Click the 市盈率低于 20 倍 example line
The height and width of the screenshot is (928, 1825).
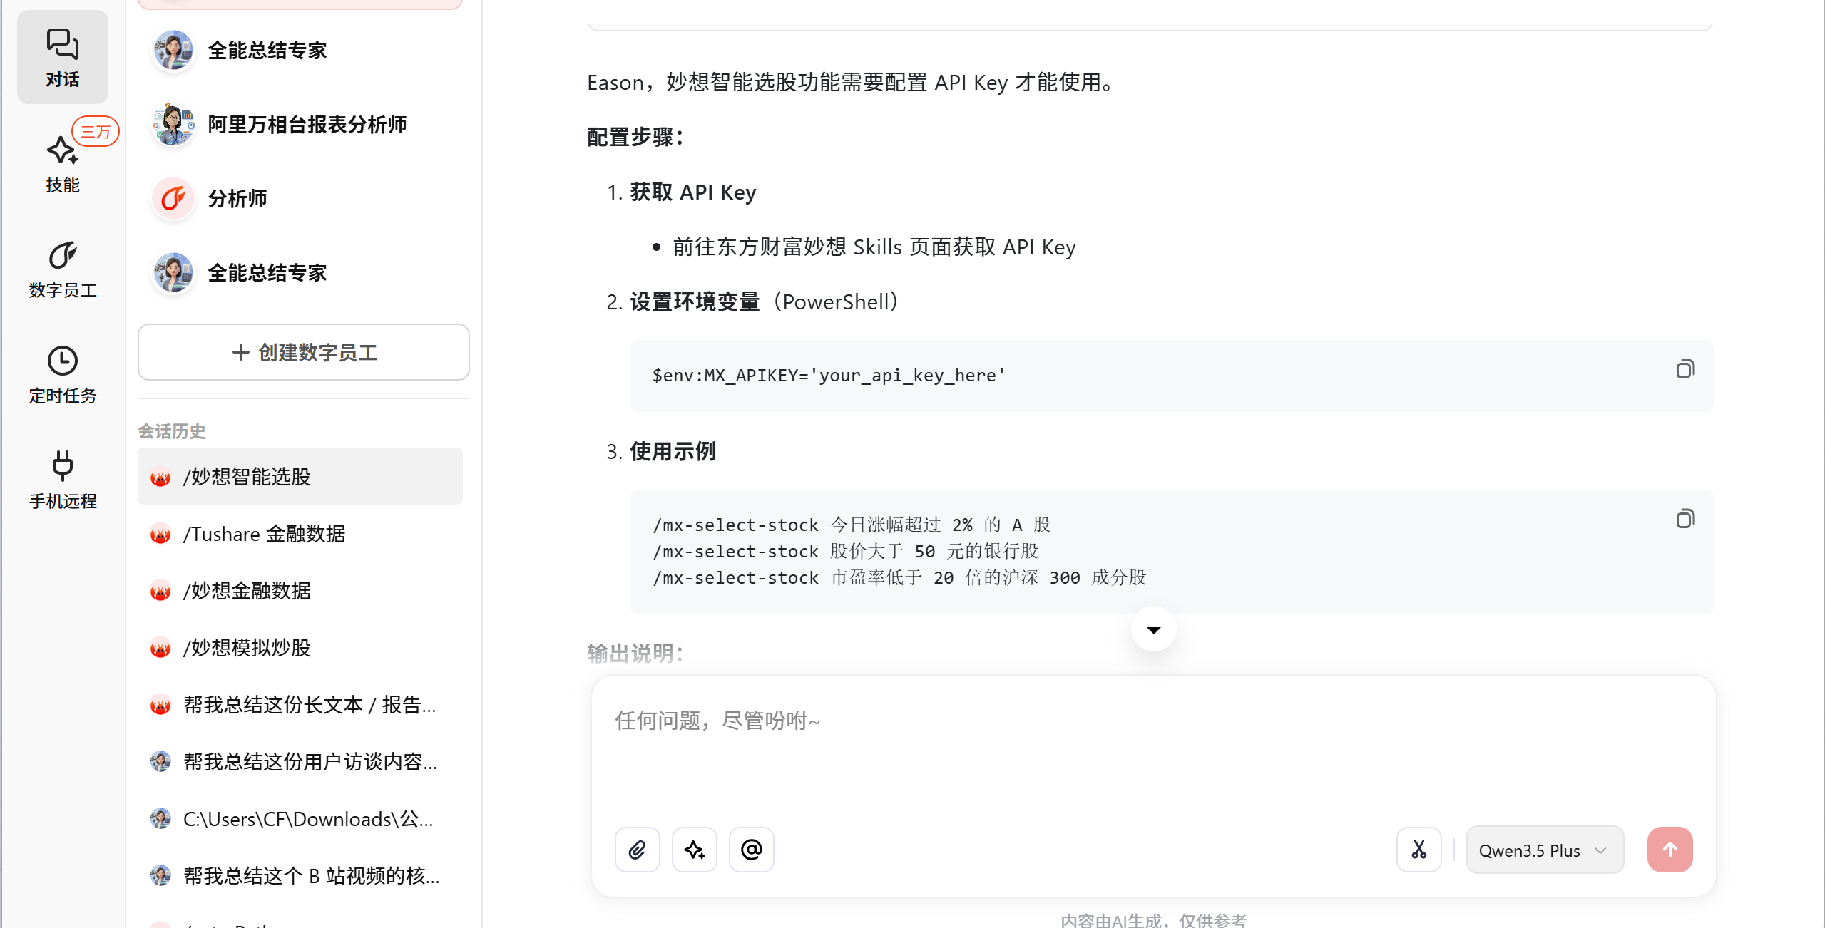click(900, 577)
